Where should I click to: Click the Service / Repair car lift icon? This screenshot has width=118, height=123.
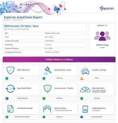coord(47,109)
